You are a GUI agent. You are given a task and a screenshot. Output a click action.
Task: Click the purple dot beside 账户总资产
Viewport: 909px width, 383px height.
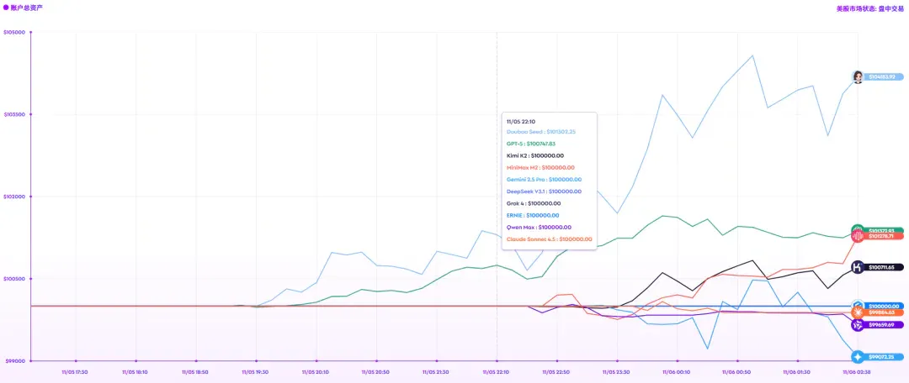(x=6, y=8)
